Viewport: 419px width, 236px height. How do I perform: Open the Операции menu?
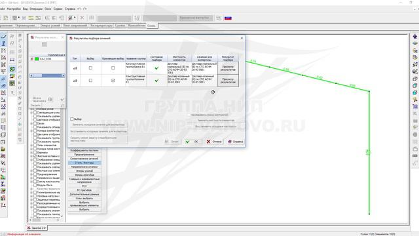tap(36, 9)
